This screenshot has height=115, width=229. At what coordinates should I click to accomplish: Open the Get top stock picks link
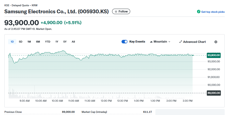(213, 12)
